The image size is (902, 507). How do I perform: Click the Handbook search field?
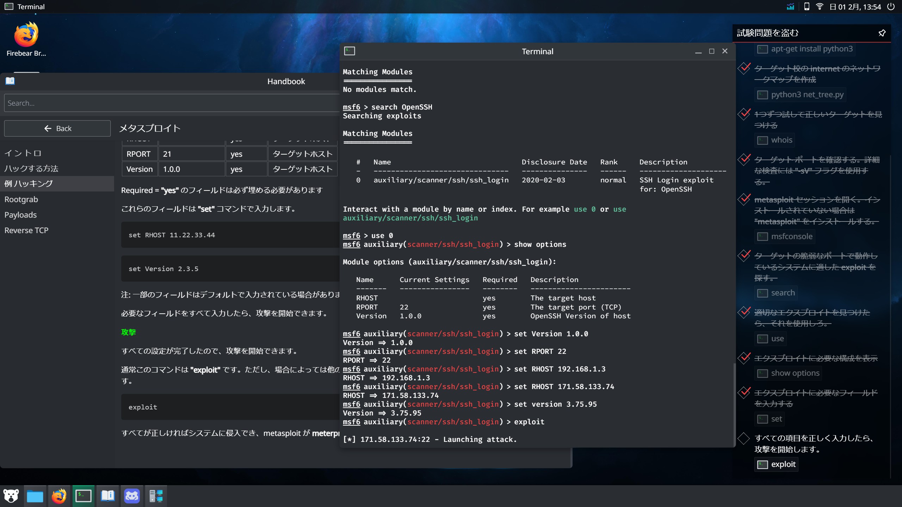click(169, 103)
